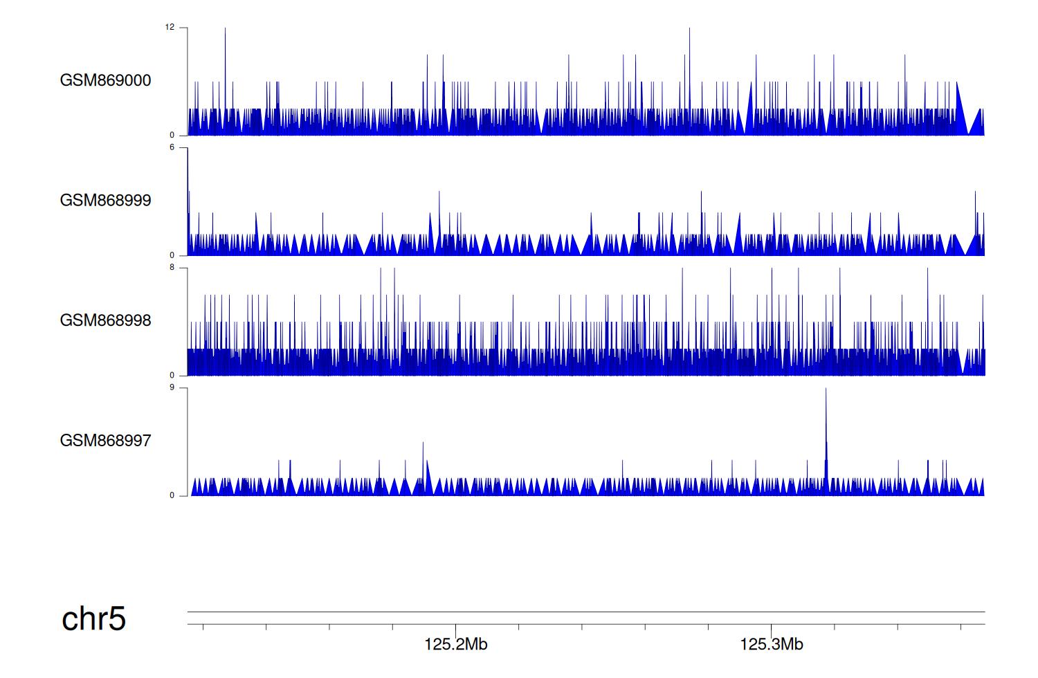Click the 125.3Mb axis position label
This screenshot has height=678, width=1038.
click(771, 645)
